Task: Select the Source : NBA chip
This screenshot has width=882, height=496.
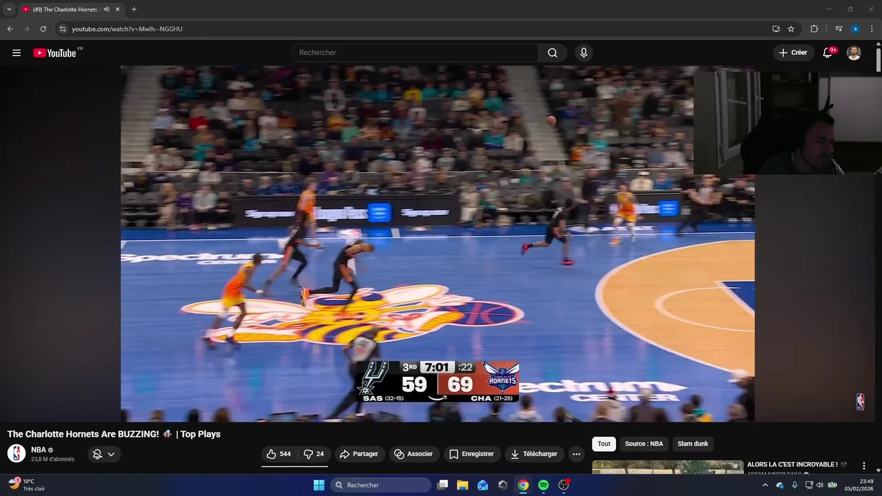Action: click(644, 444)
